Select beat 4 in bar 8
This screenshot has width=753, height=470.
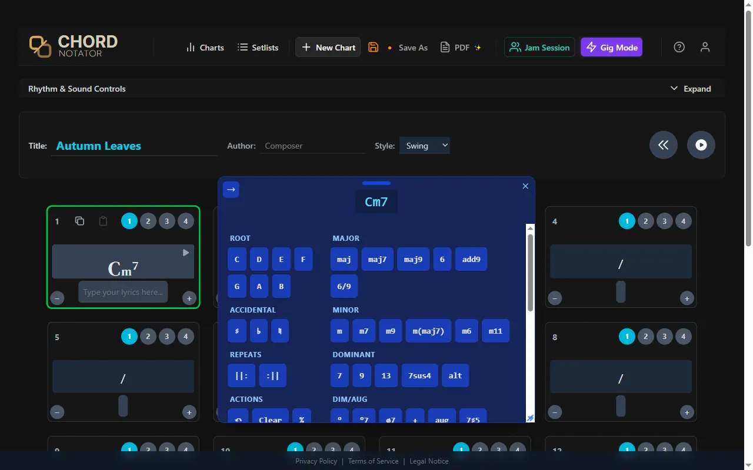pyautogui.click(x=683, y=336)
